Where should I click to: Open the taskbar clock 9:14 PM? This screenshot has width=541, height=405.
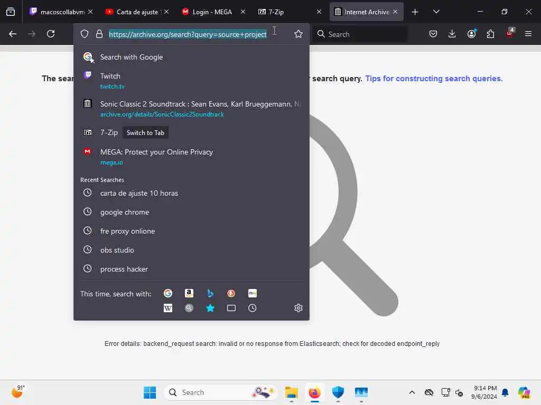484,392
